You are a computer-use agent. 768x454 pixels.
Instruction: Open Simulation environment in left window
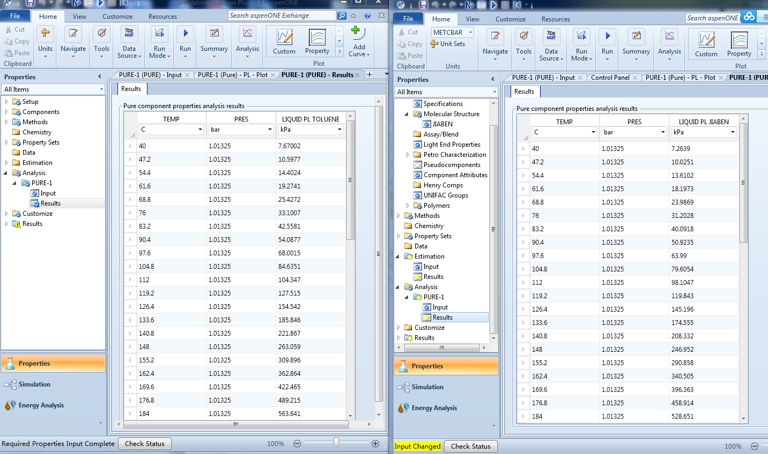click(34, 384)
